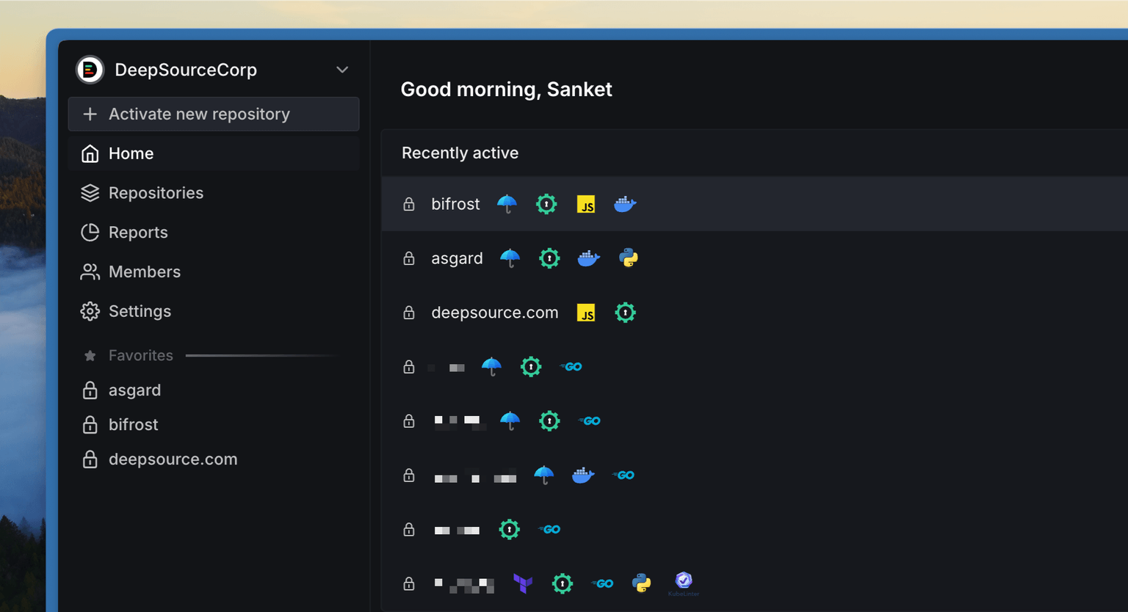Click the green gear icon in asgard row
This screenshot has height=612, width=1128.
pos(549,258)
